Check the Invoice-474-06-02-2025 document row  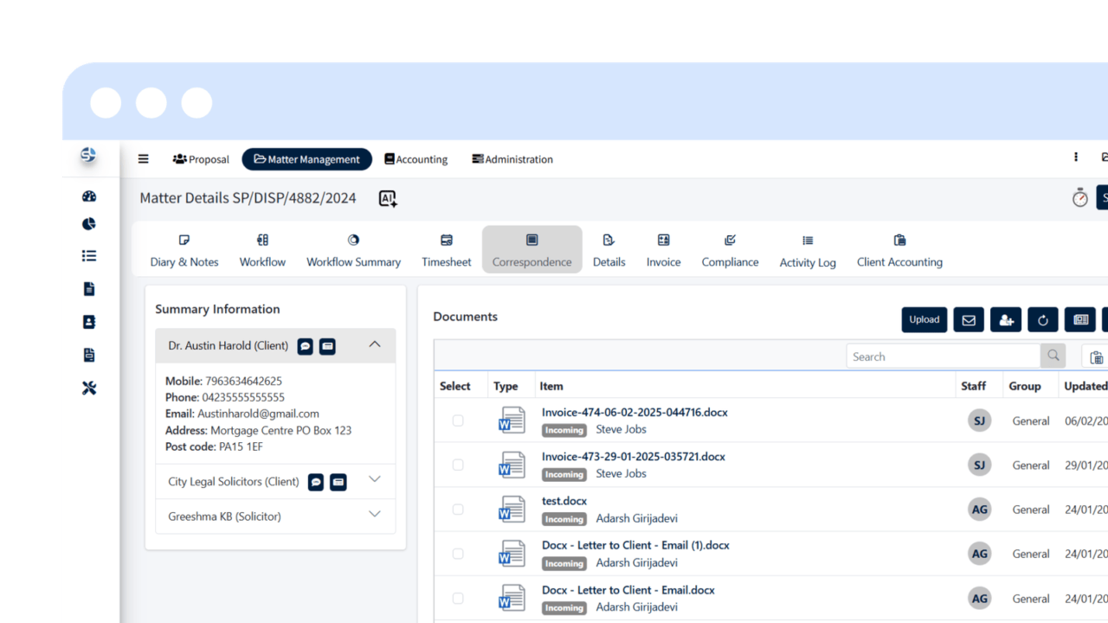pyautogui.click(x=458, y=420)
